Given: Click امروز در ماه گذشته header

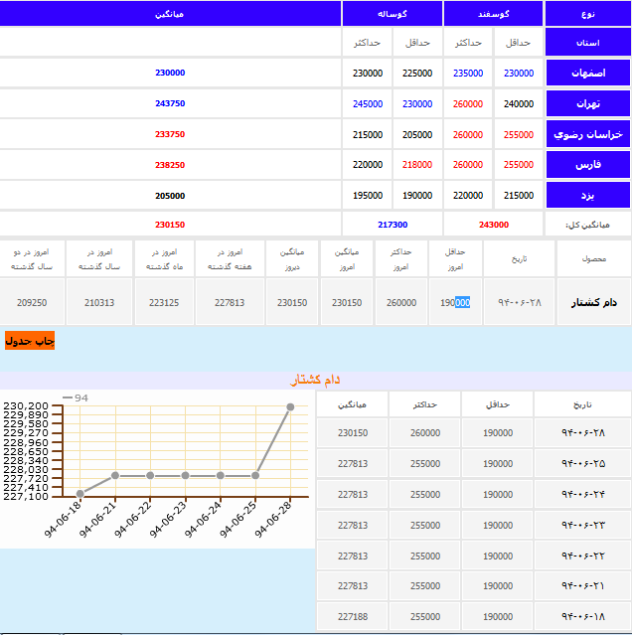Looking at the screenshot, I should [x=164, y=258].
